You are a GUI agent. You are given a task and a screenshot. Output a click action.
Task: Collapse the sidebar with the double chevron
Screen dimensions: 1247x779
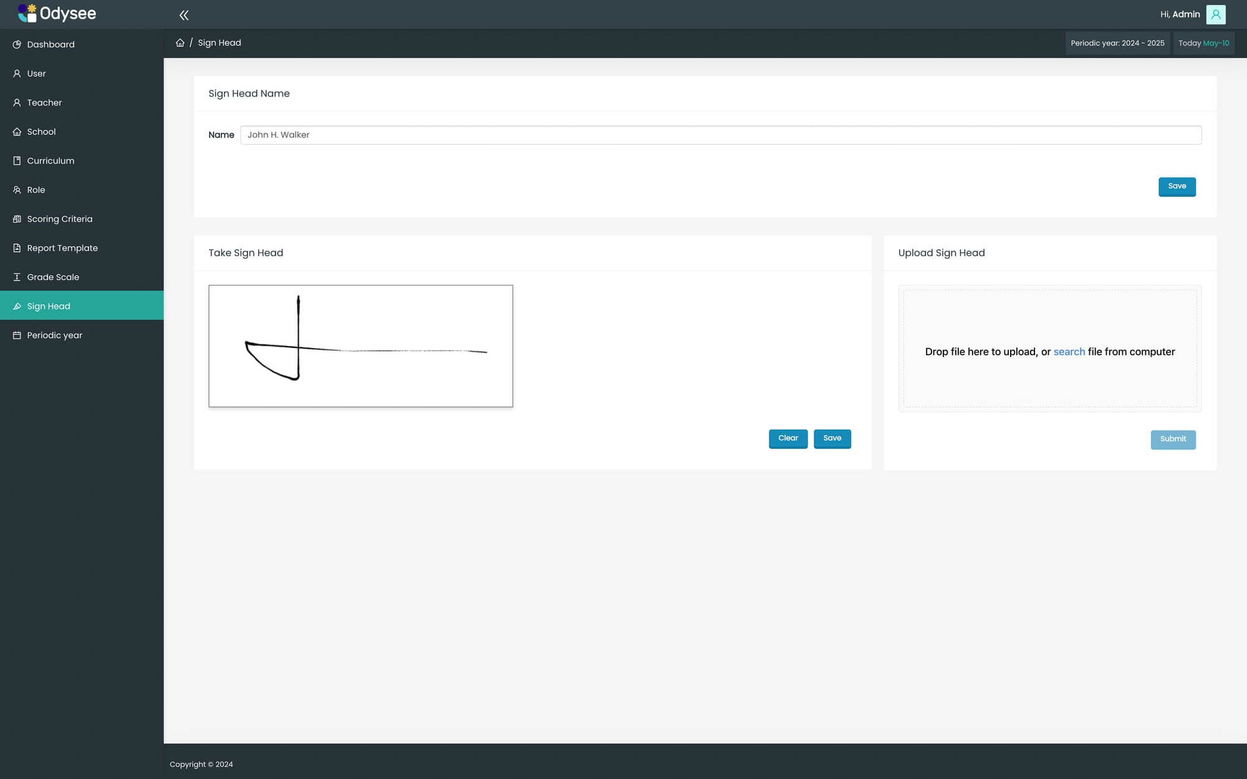[x=184, y=14]
